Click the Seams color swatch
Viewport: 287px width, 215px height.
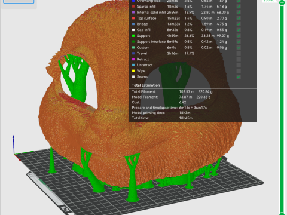tap(133, 77)
